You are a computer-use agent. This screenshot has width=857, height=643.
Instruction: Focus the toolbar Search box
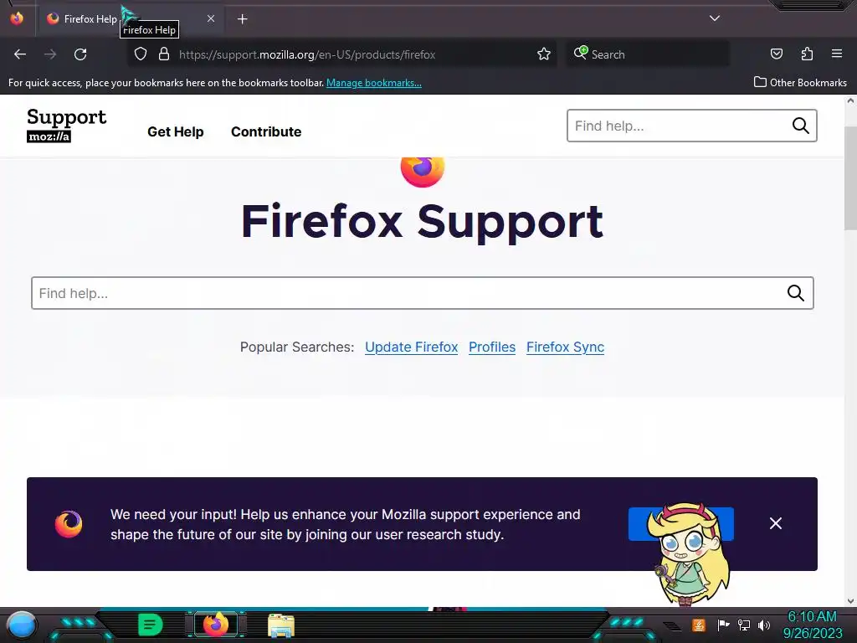(x=648, y=54)
